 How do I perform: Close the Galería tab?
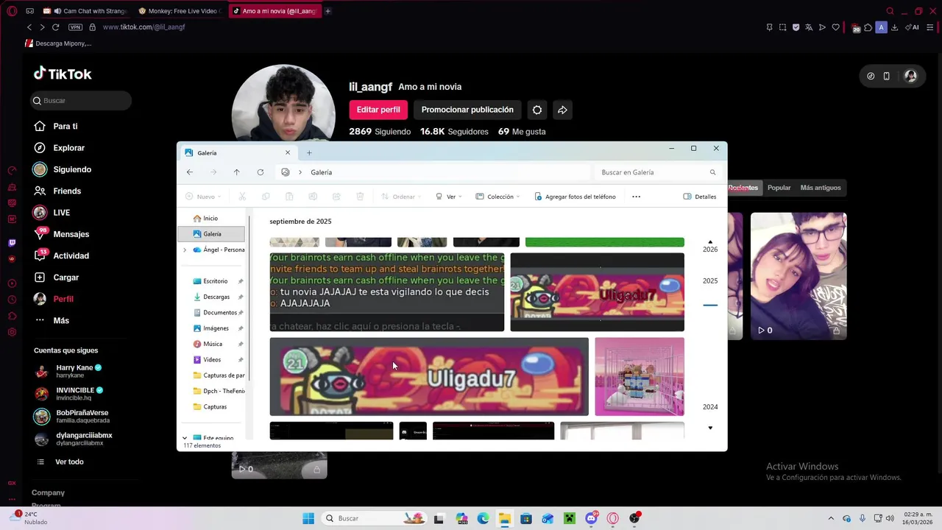[288, 153]
